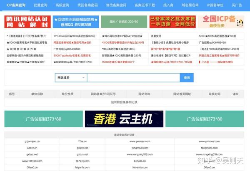Expand the 网站域名 search type dropdown
The width and height of the screenshot is (250, 171).
point(71,78)
